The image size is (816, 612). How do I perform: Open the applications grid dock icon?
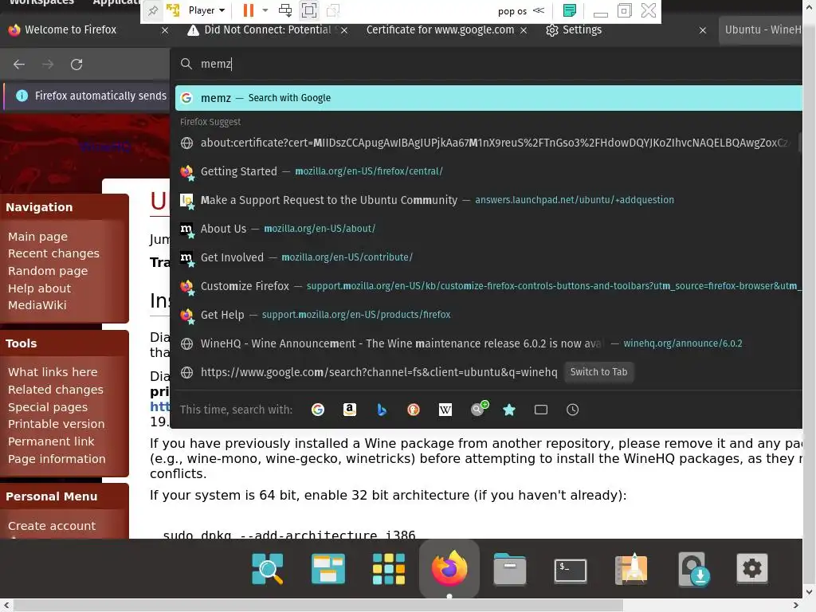tap(389, 569)
